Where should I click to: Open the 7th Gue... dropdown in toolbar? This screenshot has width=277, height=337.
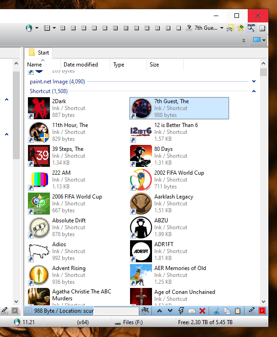(x=222, y=28)
